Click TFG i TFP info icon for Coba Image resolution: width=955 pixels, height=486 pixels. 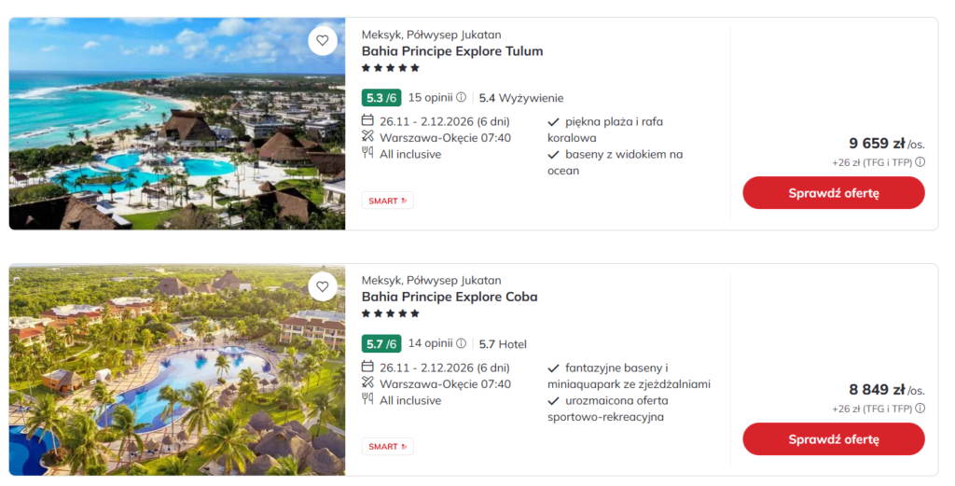(920, 409)
